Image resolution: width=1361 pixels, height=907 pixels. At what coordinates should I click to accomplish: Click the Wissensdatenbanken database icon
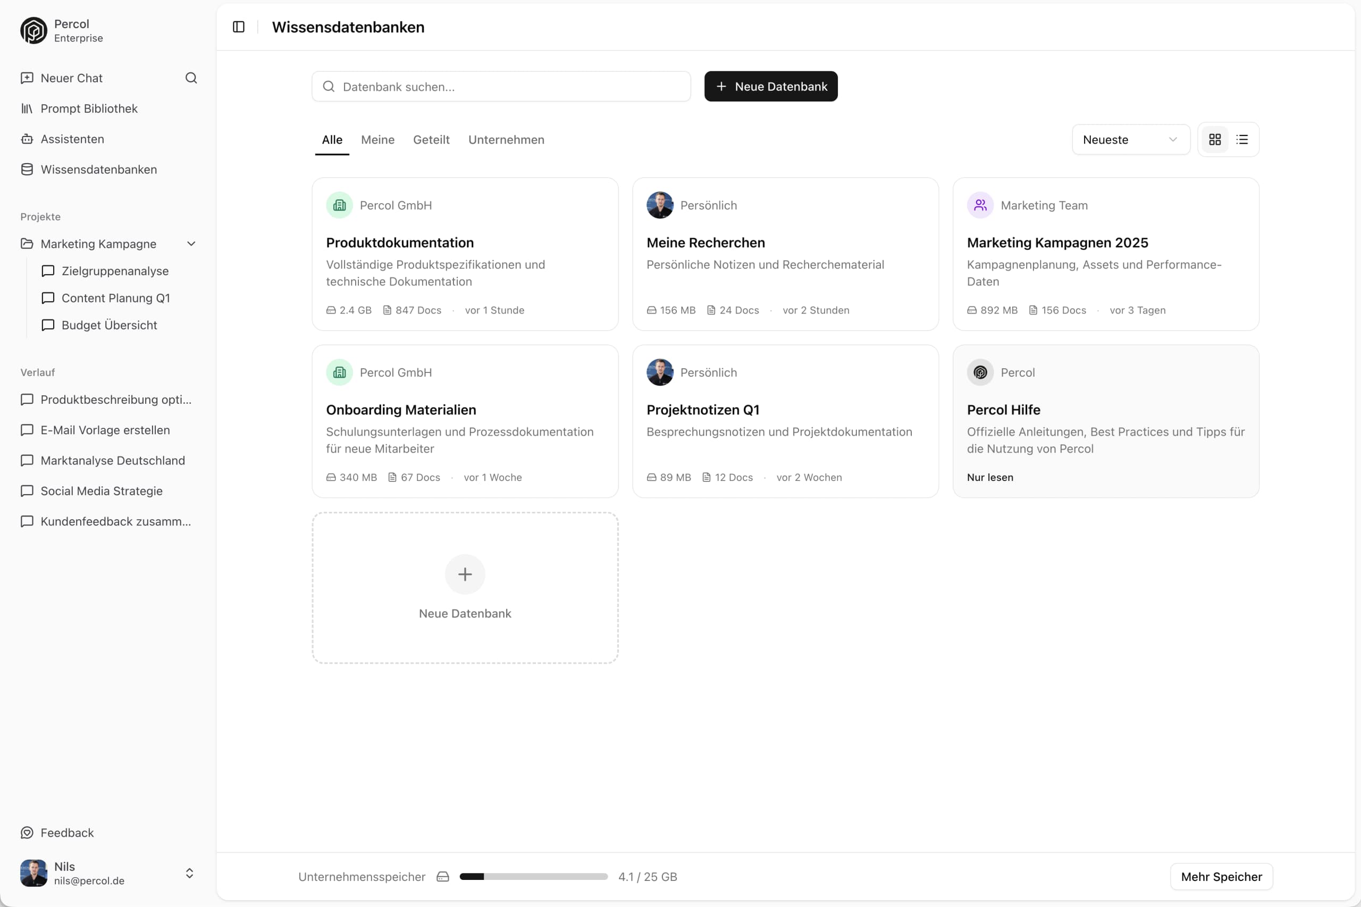[x=27, y=169]
